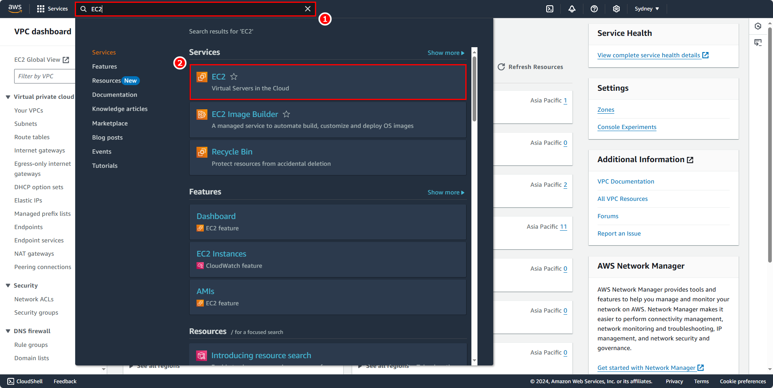Open the Zones settings link
The image size is (773, 388).
coord(606,110)
